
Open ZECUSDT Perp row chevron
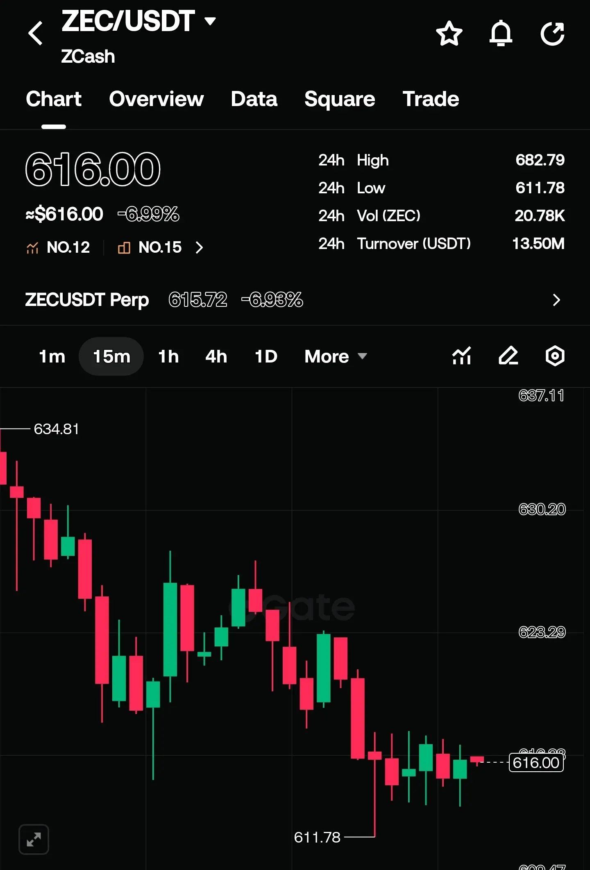tap(556, 300)
